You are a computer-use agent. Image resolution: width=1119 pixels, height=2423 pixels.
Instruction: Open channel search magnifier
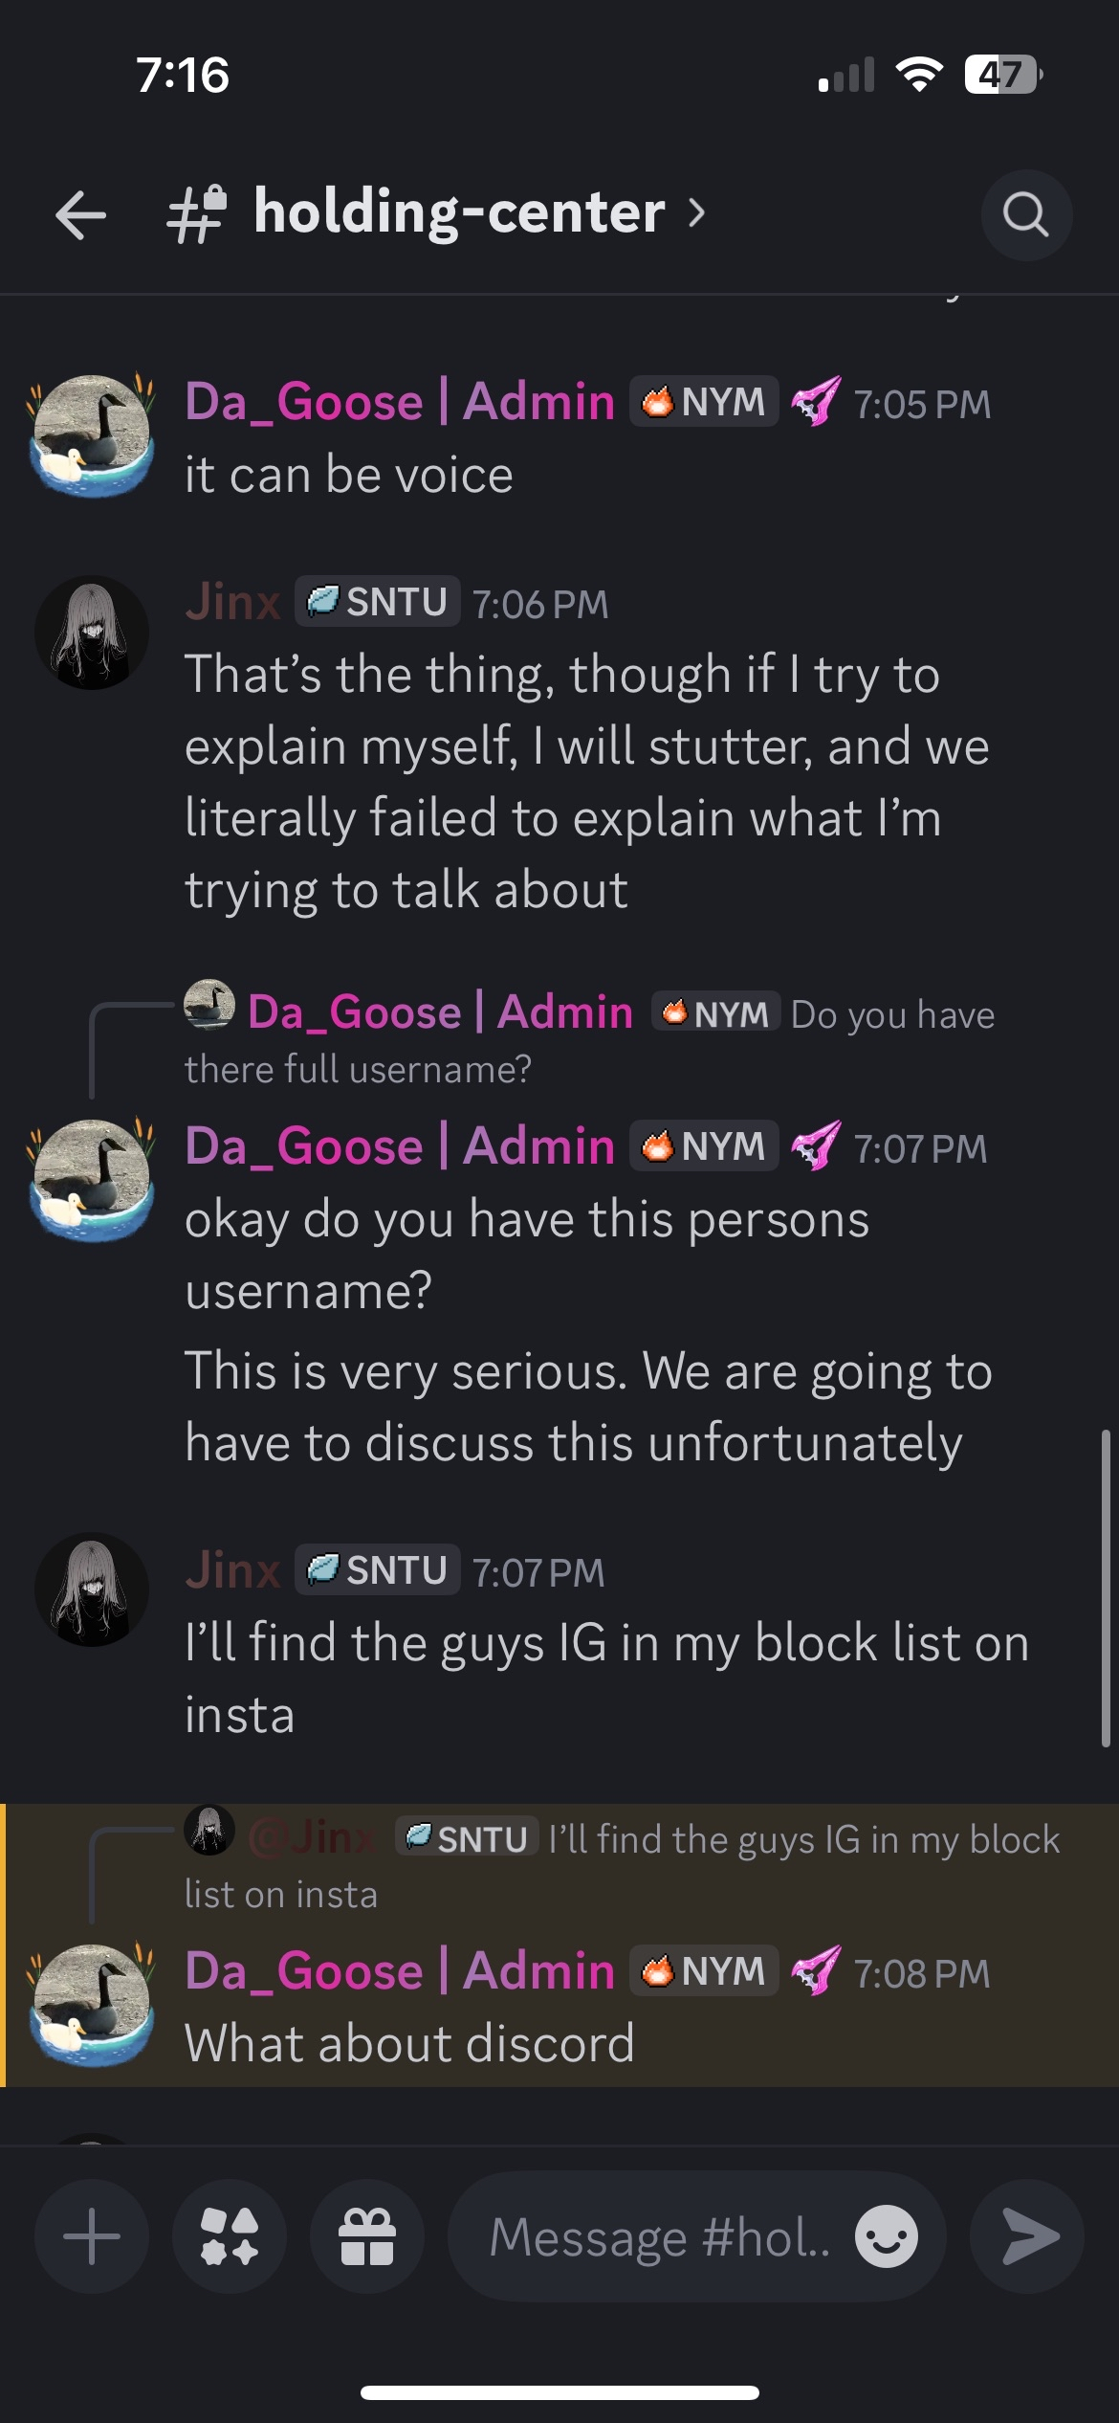[x=1026, y=214]
